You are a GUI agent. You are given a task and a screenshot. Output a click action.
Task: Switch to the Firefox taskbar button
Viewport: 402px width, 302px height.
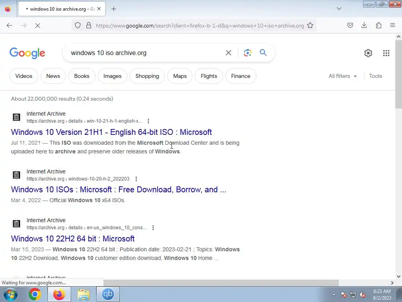[59, 294]
